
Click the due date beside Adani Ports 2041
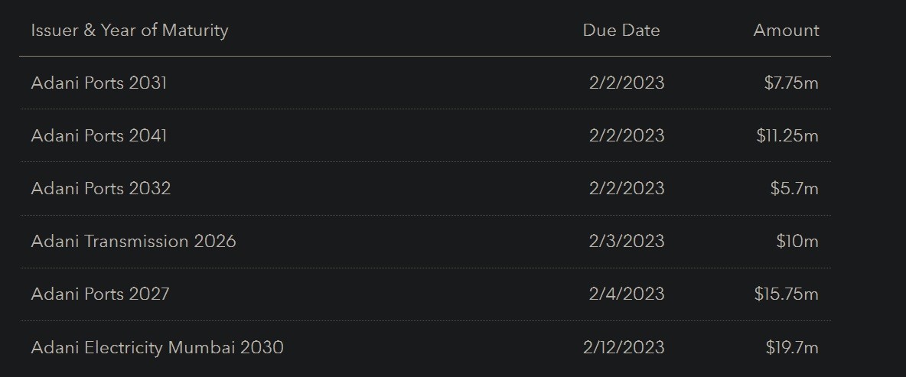(627, 135)
